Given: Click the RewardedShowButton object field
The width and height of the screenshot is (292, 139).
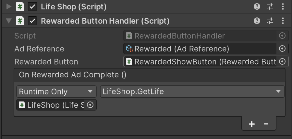Looking at the screenshot, I should (x=200, y=61).
